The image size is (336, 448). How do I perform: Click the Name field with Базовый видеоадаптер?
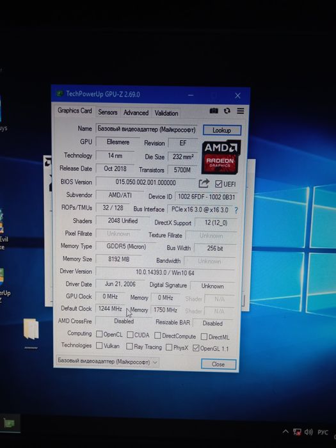[147, 129]
